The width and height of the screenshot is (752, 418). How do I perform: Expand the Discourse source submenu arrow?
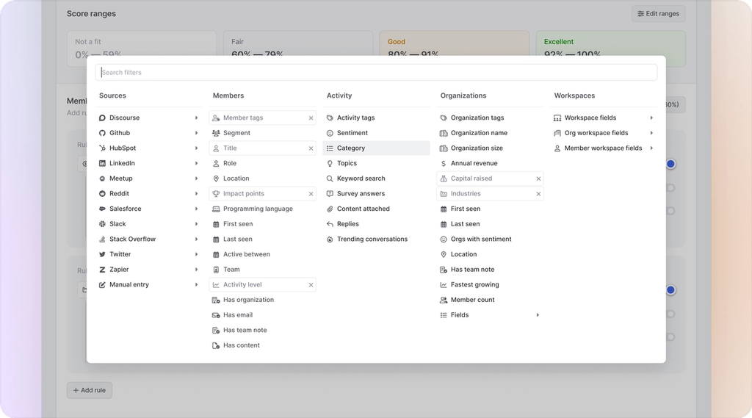click(196, 118)
